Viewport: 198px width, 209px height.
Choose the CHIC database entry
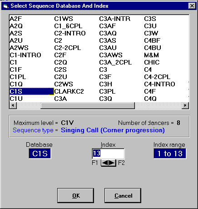(x=152, y=62)
